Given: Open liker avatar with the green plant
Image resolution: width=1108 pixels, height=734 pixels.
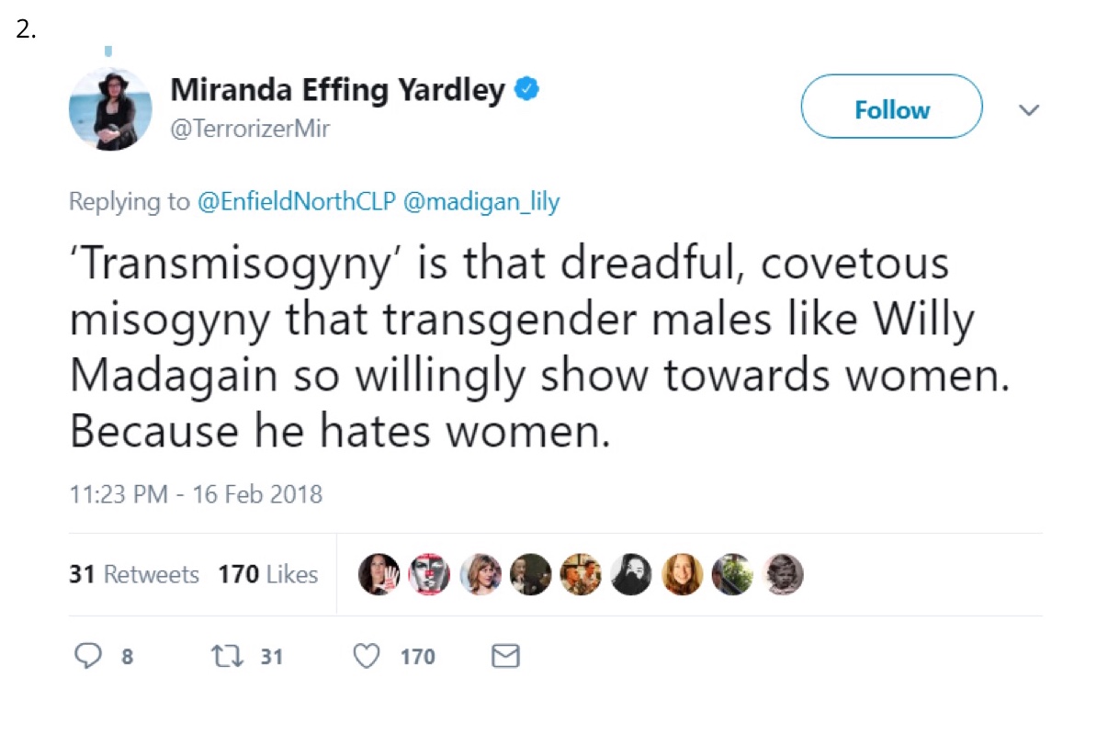Looking at the screenshot, I should pos(732,575).
